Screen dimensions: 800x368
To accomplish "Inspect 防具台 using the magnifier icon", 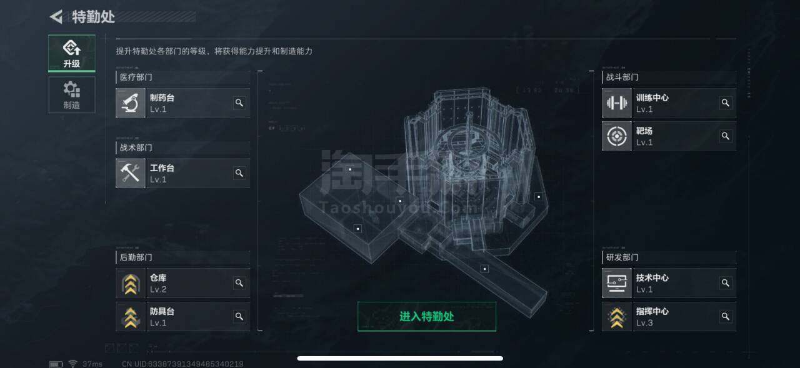I will [x=239, y=317].
